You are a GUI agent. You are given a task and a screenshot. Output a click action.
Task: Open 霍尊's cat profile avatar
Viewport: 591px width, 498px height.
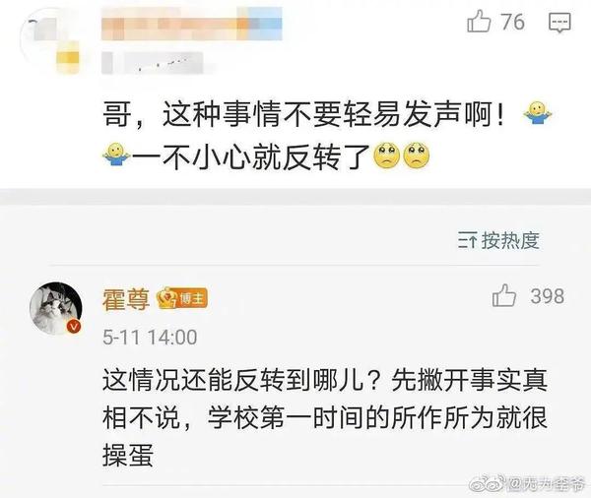coord(56,308)
